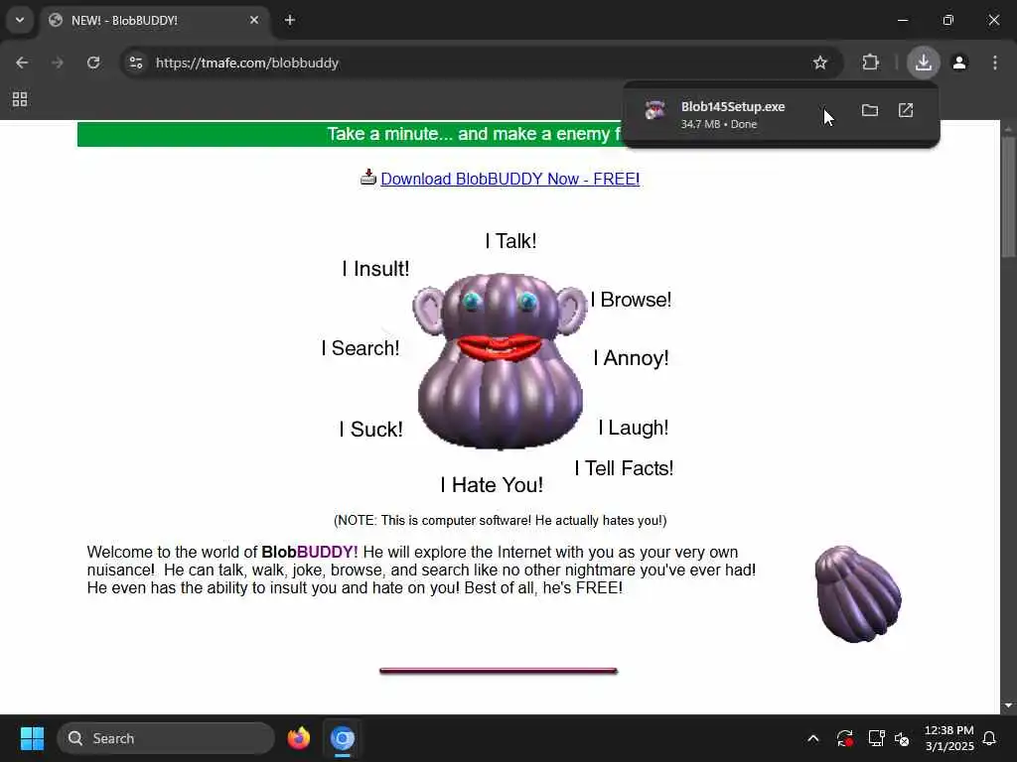1017x762 pixels.
Task: Click the purple BlobBUDDY character image
Action: (x=501, y=361)
